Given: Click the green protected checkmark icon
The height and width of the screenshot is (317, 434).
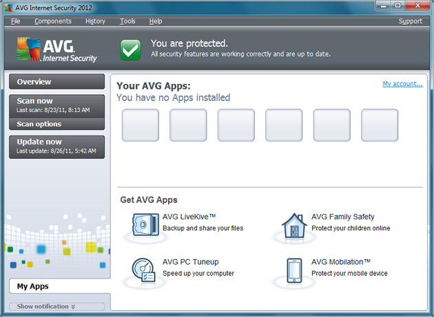Looking at the screenshot, I should click(x=130, y=50).
